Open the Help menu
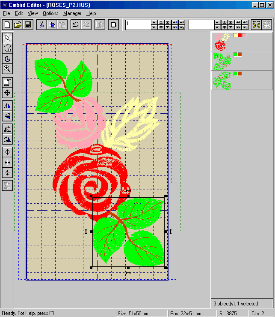This screenshot has height=317, width=275. click(91, 13)
